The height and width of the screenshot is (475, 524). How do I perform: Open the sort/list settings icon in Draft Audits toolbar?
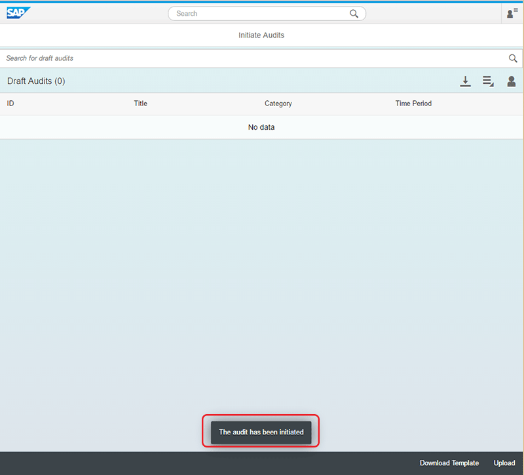point(488,81)
